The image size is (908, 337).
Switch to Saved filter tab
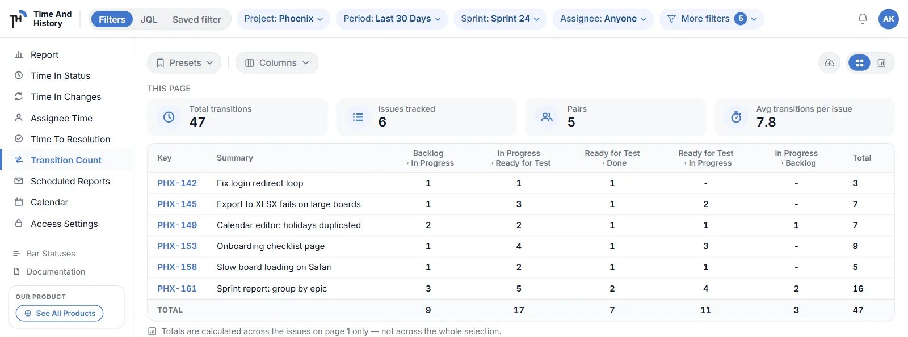(196, 19)
